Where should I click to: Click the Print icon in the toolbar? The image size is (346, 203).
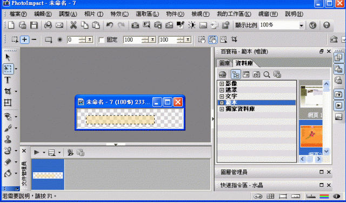click(48, 25)
